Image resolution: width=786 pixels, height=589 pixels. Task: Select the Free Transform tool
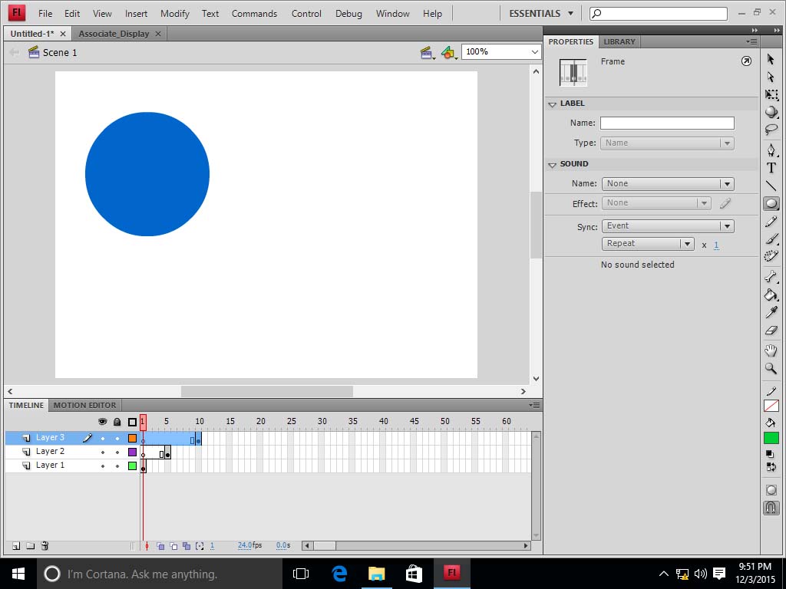point(771,94)
